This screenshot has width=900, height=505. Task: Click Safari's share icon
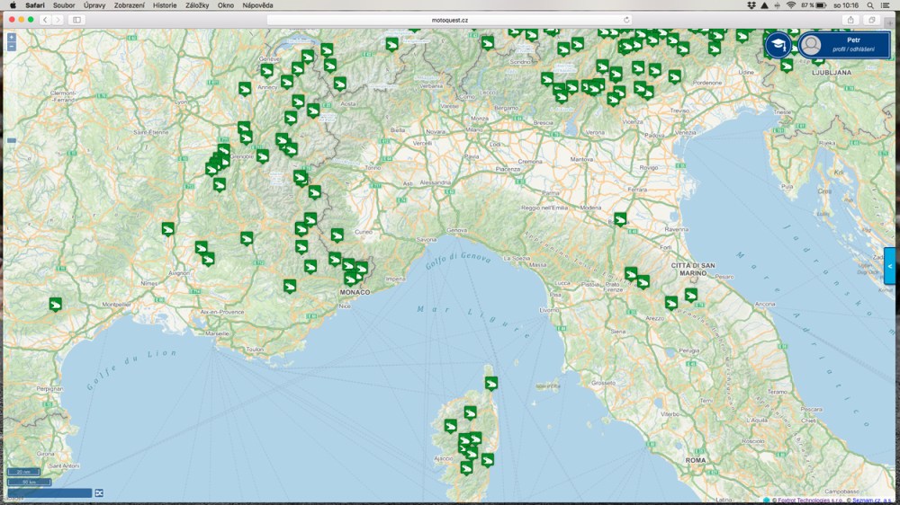850,19
